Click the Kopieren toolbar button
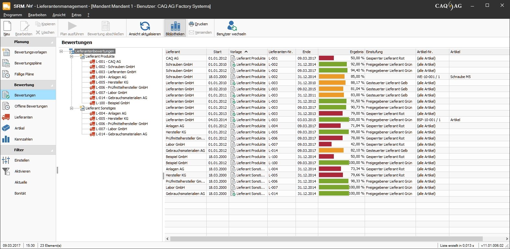The width and height of the screenshot is (510, 249). point(45,24)
